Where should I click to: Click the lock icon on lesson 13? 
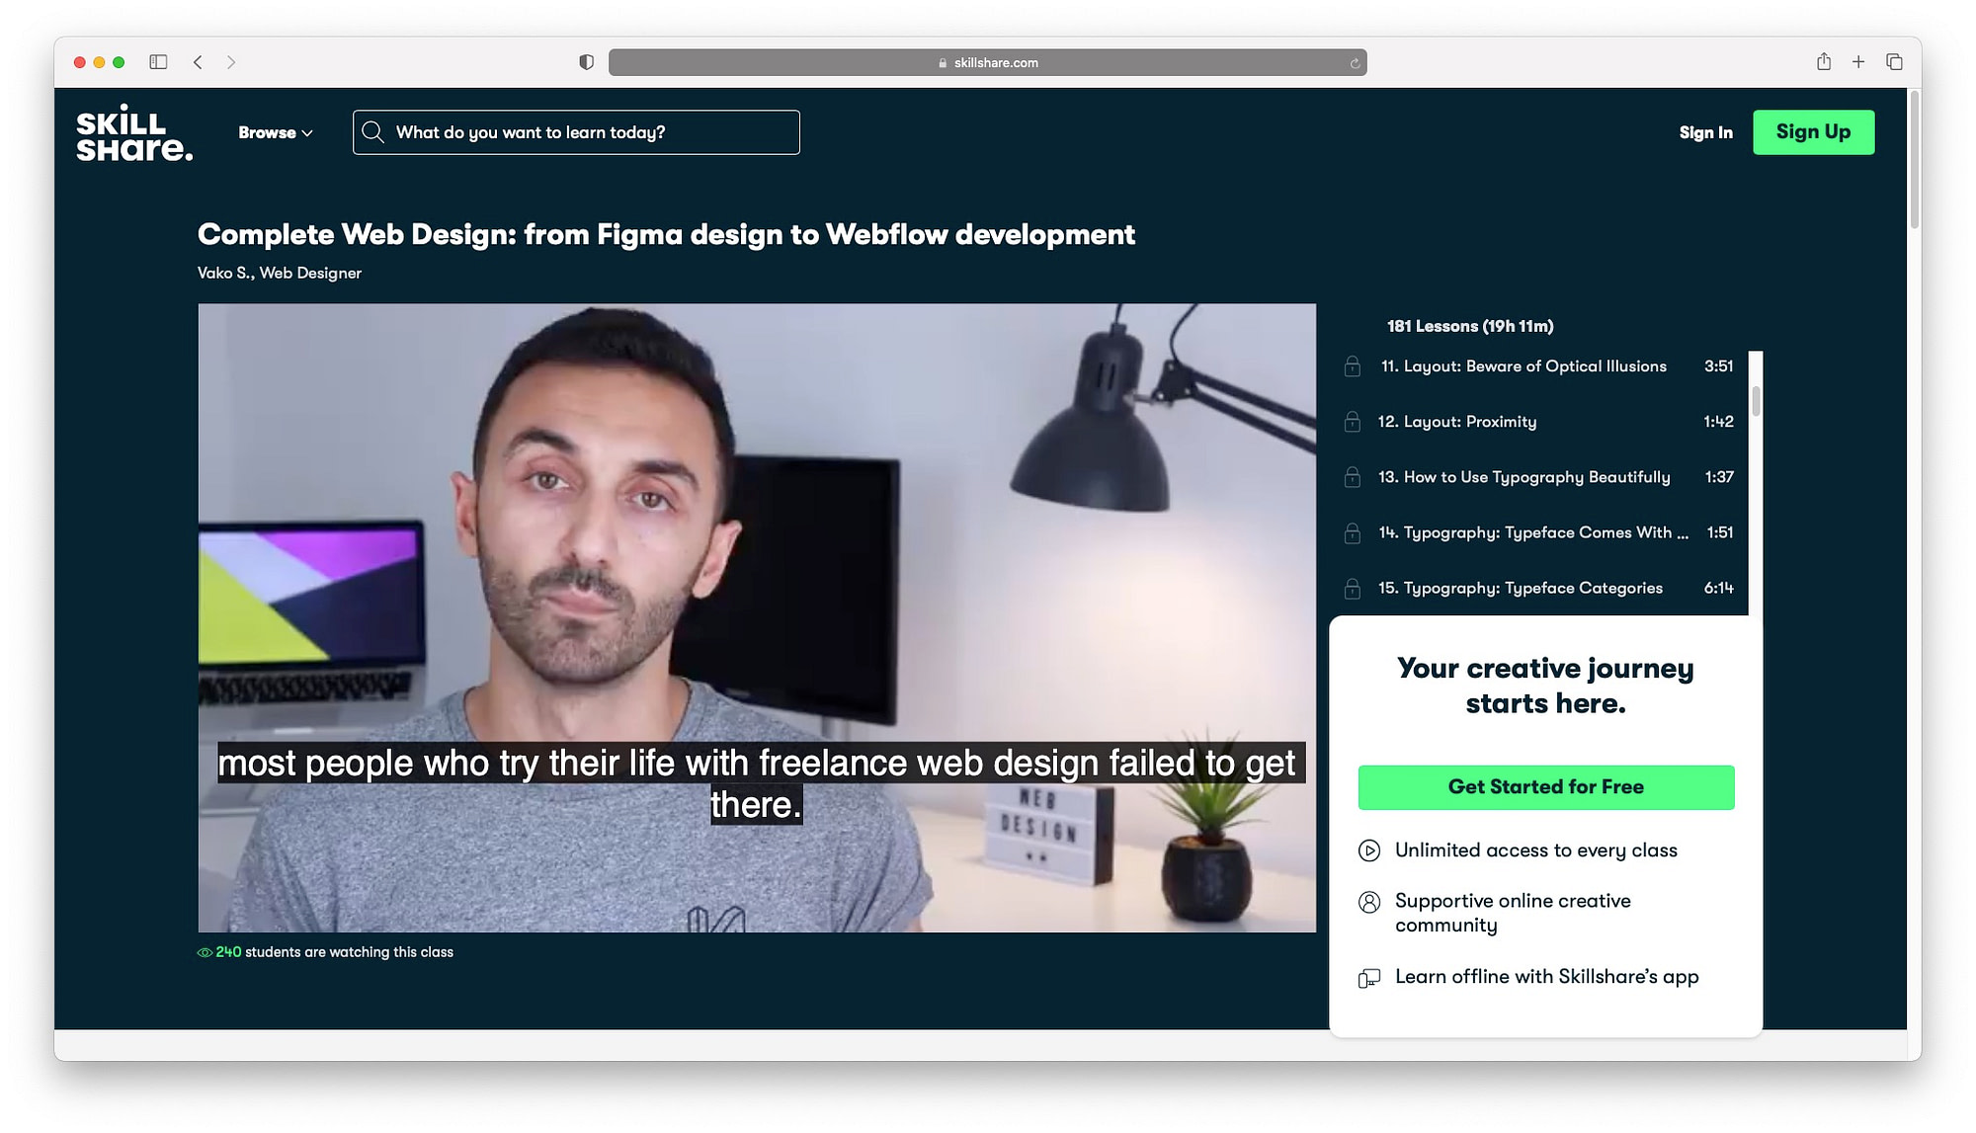[1354, 476]
